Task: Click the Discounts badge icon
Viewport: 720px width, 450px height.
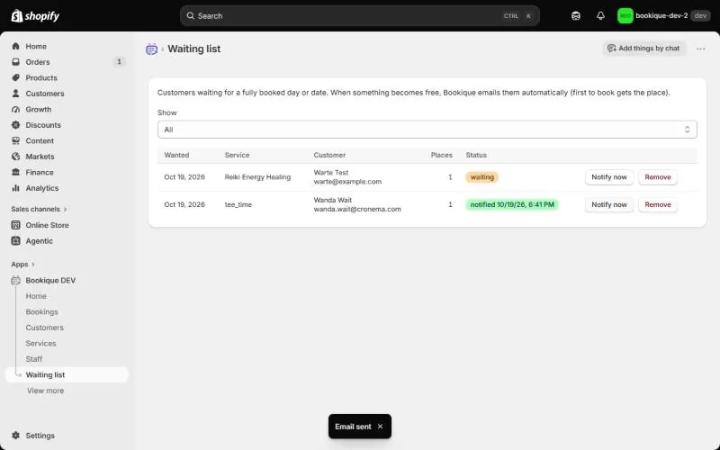Action: pyautogui.click(x=15, y=125)
